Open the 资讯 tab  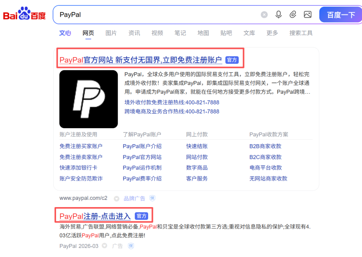pos(134,33)
